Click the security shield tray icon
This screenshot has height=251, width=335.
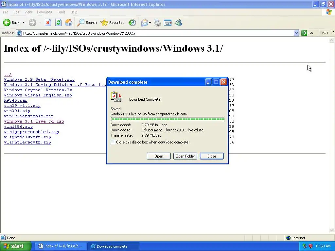pos(310,246)
